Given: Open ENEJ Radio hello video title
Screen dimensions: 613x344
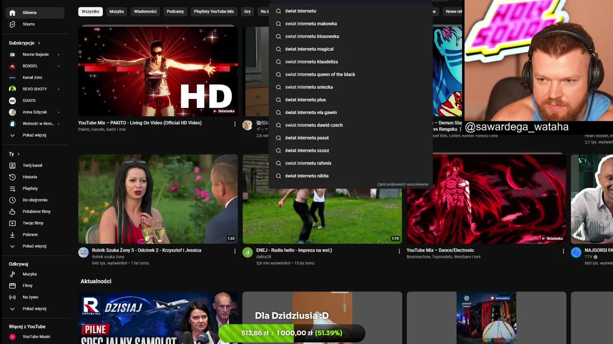Looking at the screenshot, I should coord(294,250).
